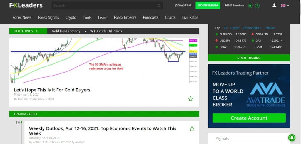Screen dimensions: 301x144
Task: Open the Facebook icon in header
Action: coord(257,6)
